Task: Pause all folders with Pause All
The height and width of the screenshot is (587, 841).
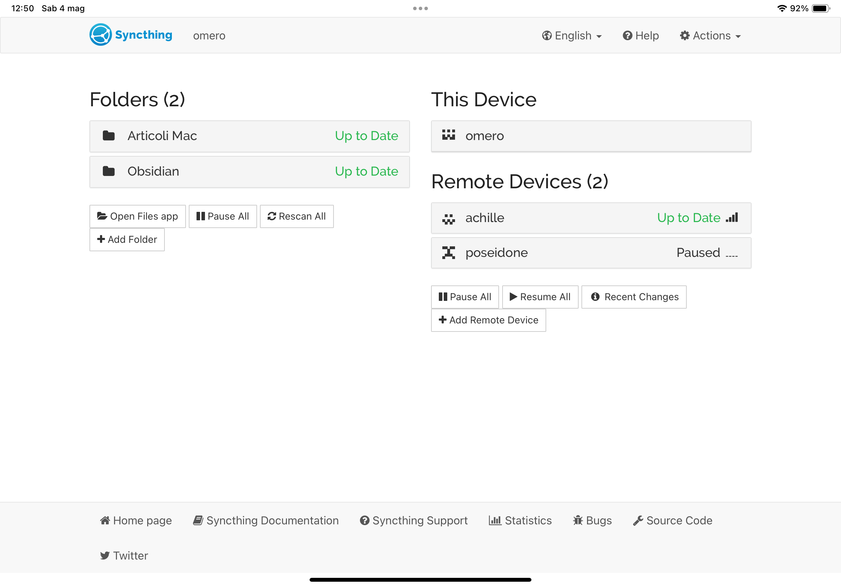Action: point(223,216)
